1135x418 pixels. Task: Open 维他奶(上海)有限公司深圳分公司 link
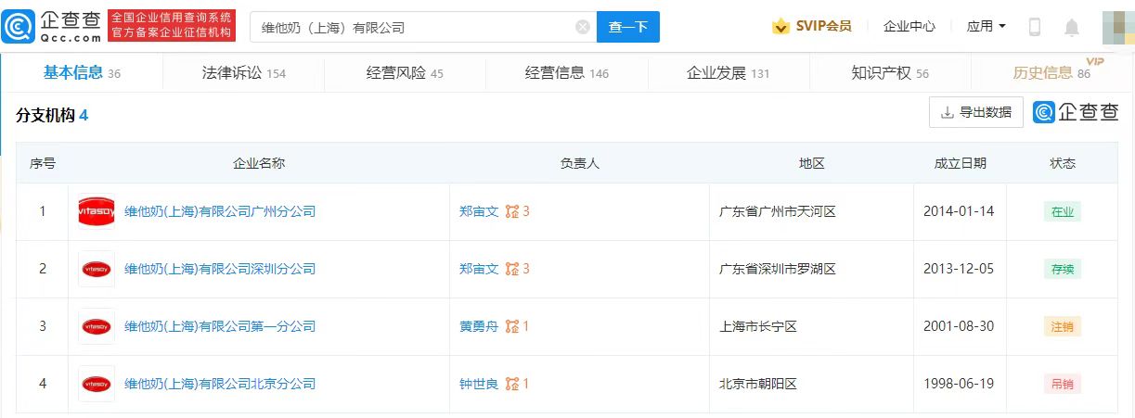click(x=220, y=269)
